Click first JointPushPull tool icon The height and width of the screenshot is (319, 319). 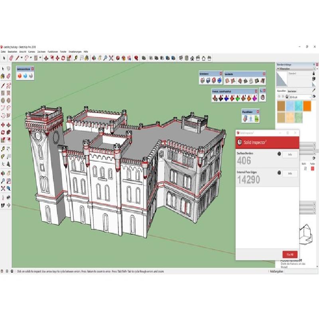(x=215, y=98)
